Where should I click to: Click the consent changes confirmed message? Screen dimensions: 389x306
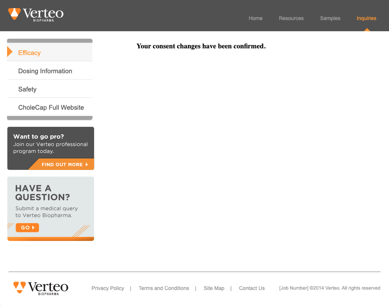201,46
